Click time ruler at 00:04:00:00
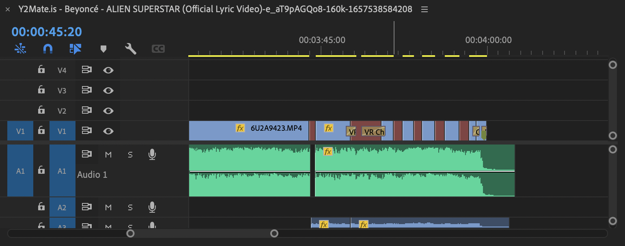 coord(488,40)
